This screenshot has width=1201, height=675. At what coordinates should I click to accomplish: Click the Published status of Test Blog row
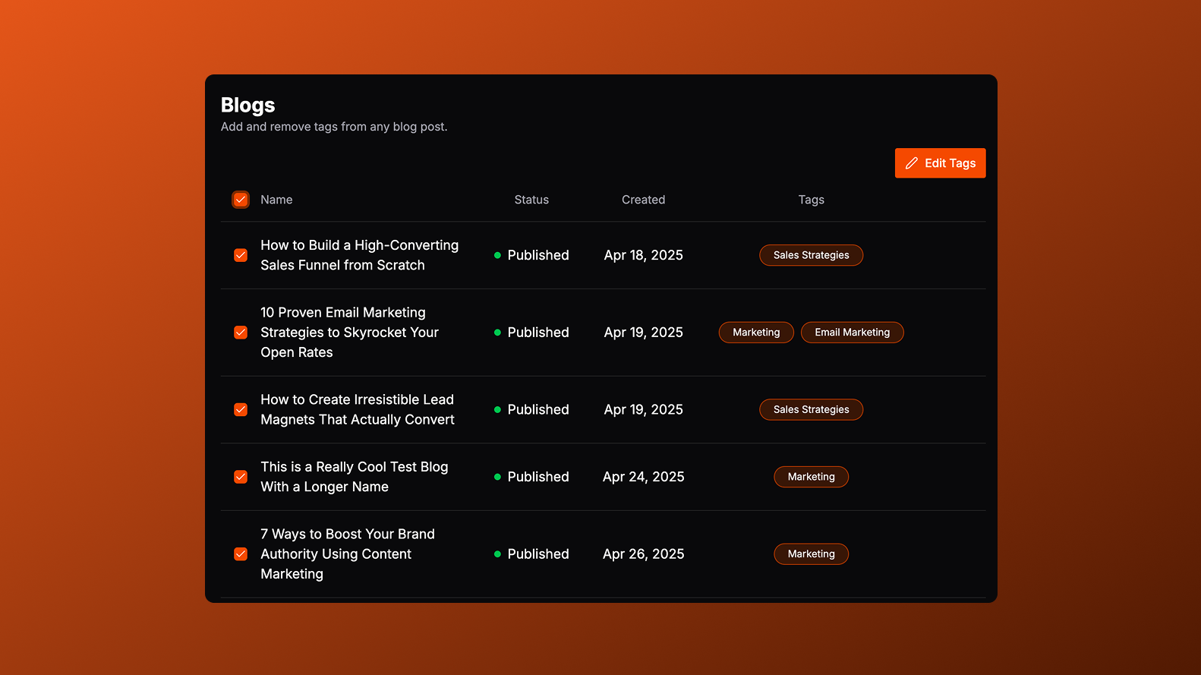click(537, 477)
